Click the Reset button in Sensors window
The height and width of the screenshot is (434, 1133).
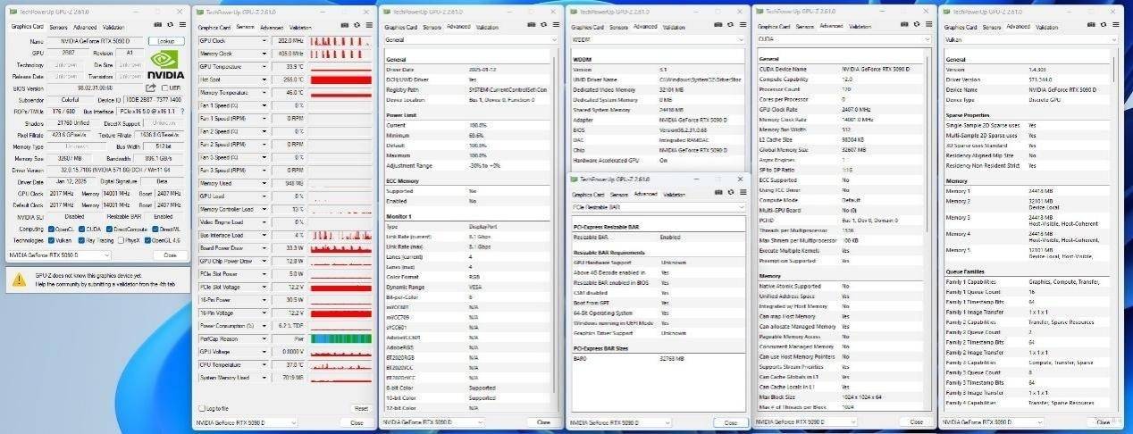(x=360, y=408)
